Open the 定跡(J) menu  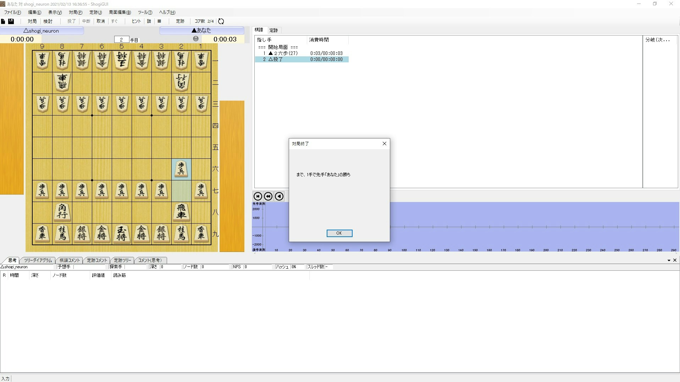point(95,12)
